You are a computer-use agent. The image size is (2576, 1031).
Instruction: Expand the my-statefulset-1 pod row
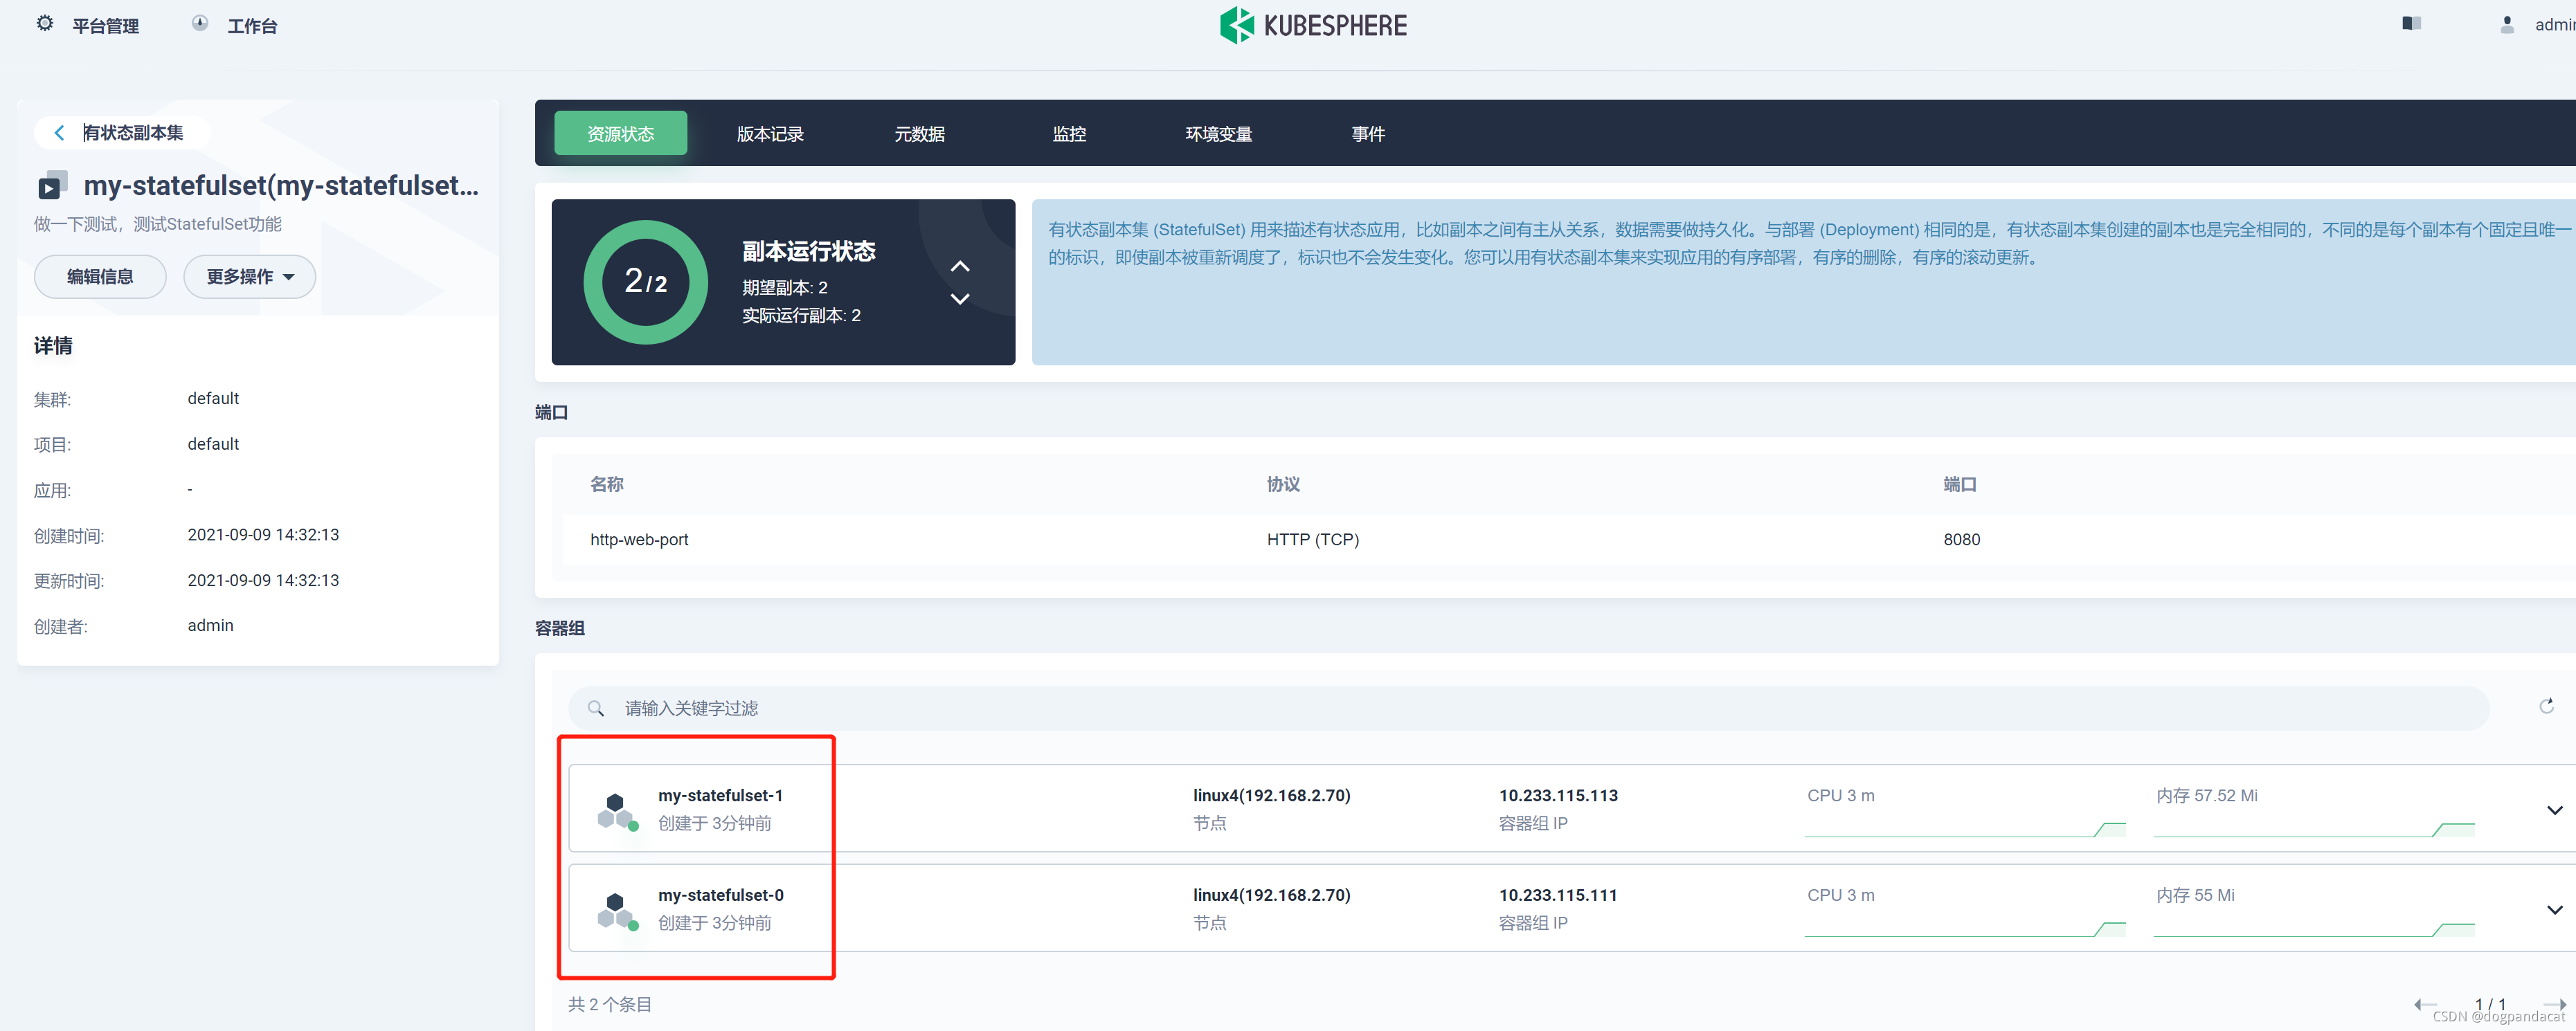(2554, 809)
